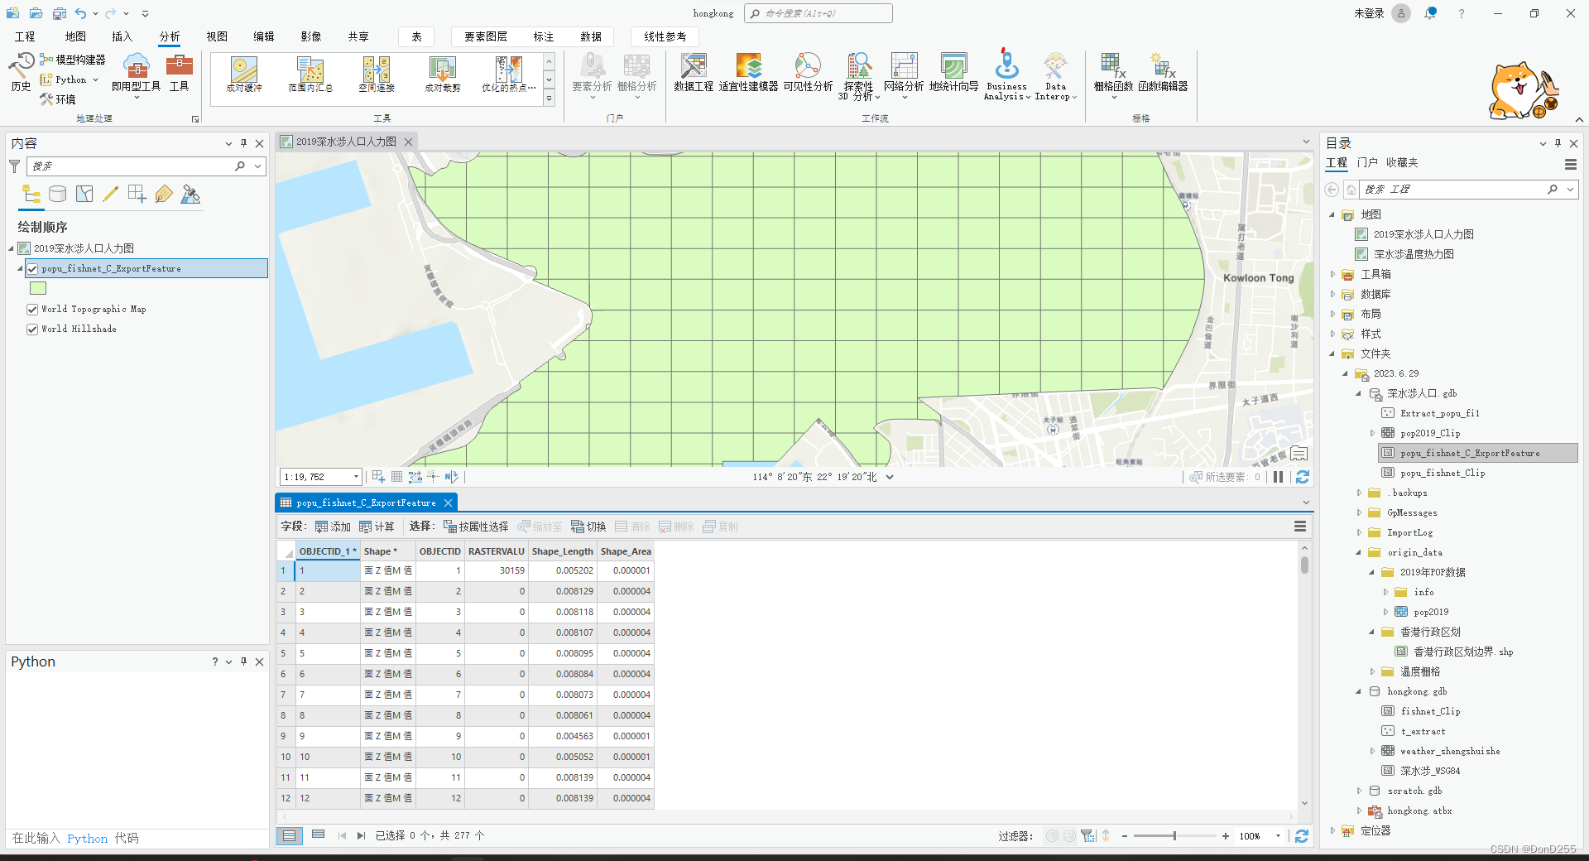Expand the 工具箱 node in Catalog
The width and height of the screenshot is (1589, 861).
pyautogui.click(x=1332, y=274)
